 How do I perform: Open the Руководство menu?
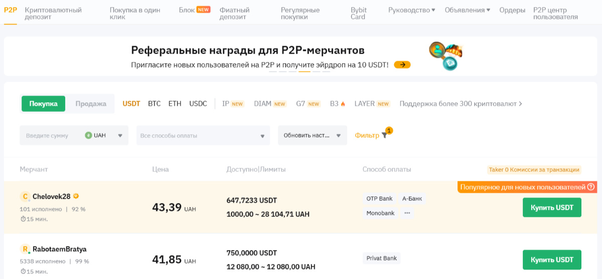[x=411, y=10]
